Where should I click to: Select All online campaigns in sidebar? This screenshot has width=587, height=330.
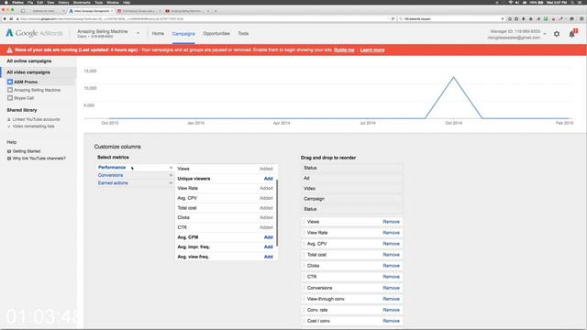[28, 61]
